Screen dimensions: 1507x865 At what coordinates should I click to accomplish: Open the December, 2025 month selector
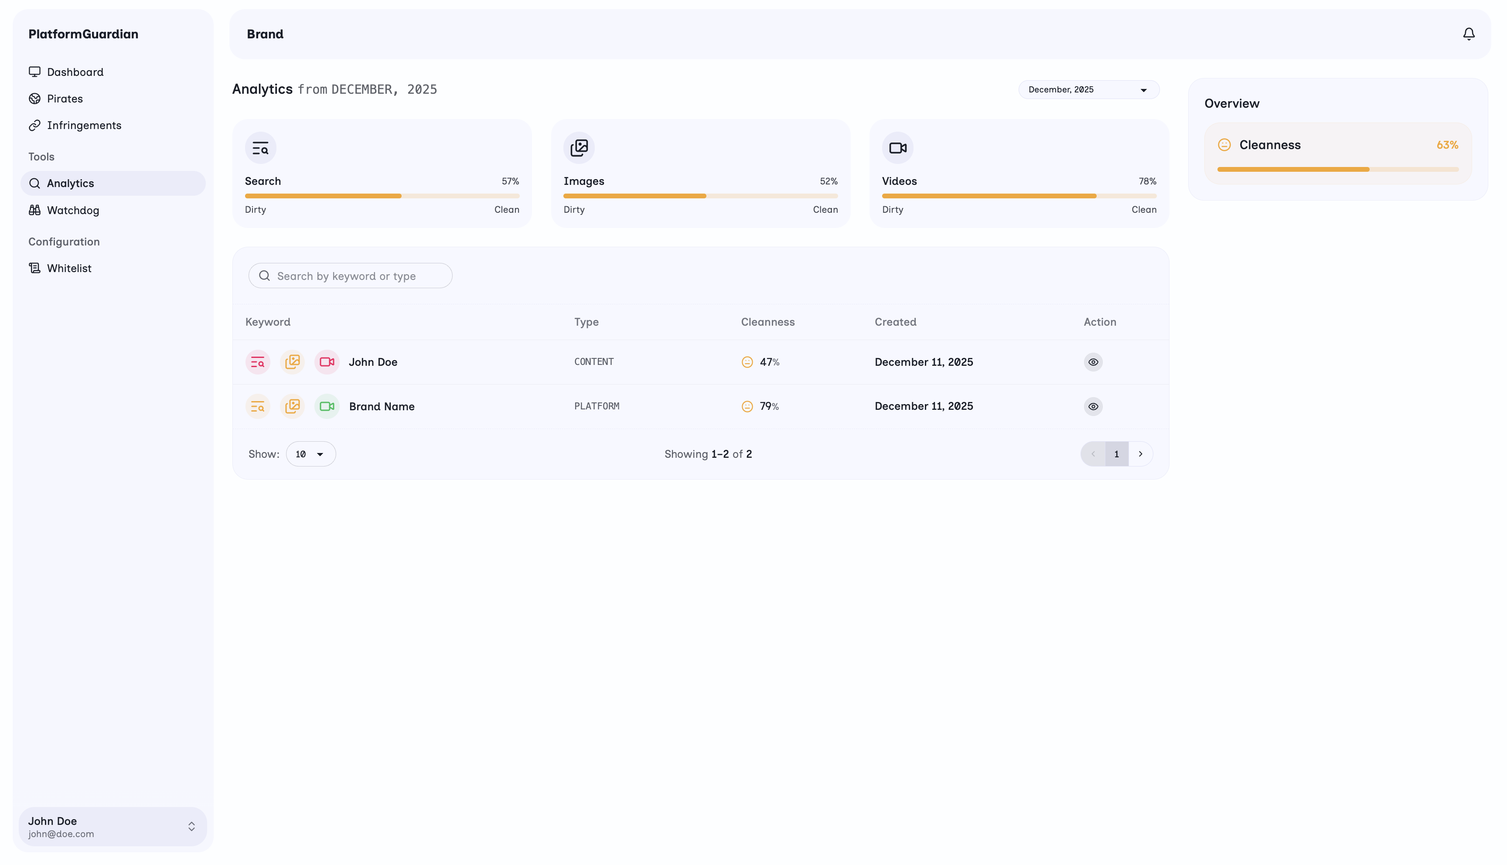(x=1088, y=89)
